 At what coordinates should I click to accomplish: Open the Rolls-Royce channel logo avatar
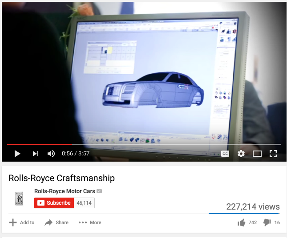(x=19, y=198)
